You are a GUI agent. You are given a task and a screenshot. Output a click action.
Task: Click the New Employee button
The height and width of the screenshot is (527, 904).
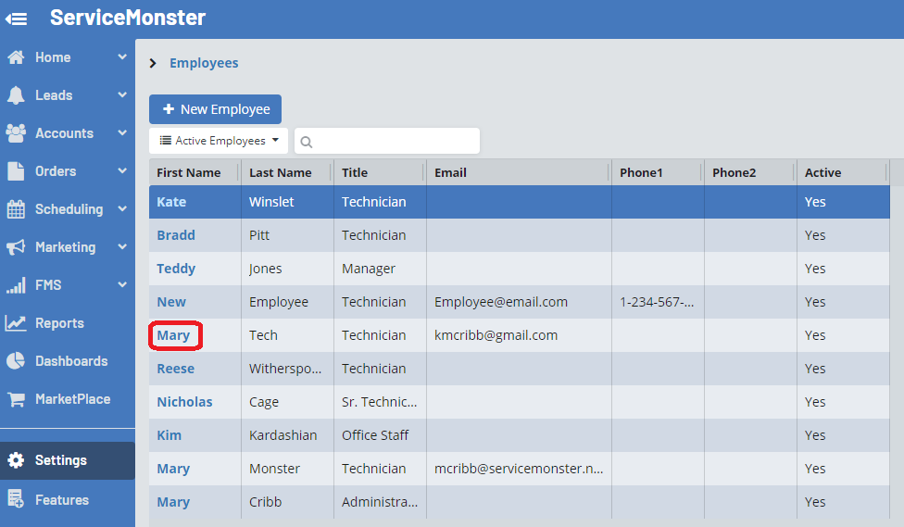click(215, 109)
